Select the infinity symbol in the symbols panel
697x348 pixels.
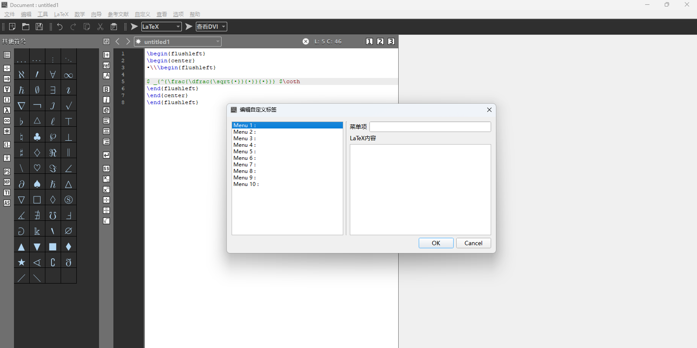pyautogui.click(x=68, y=75)
